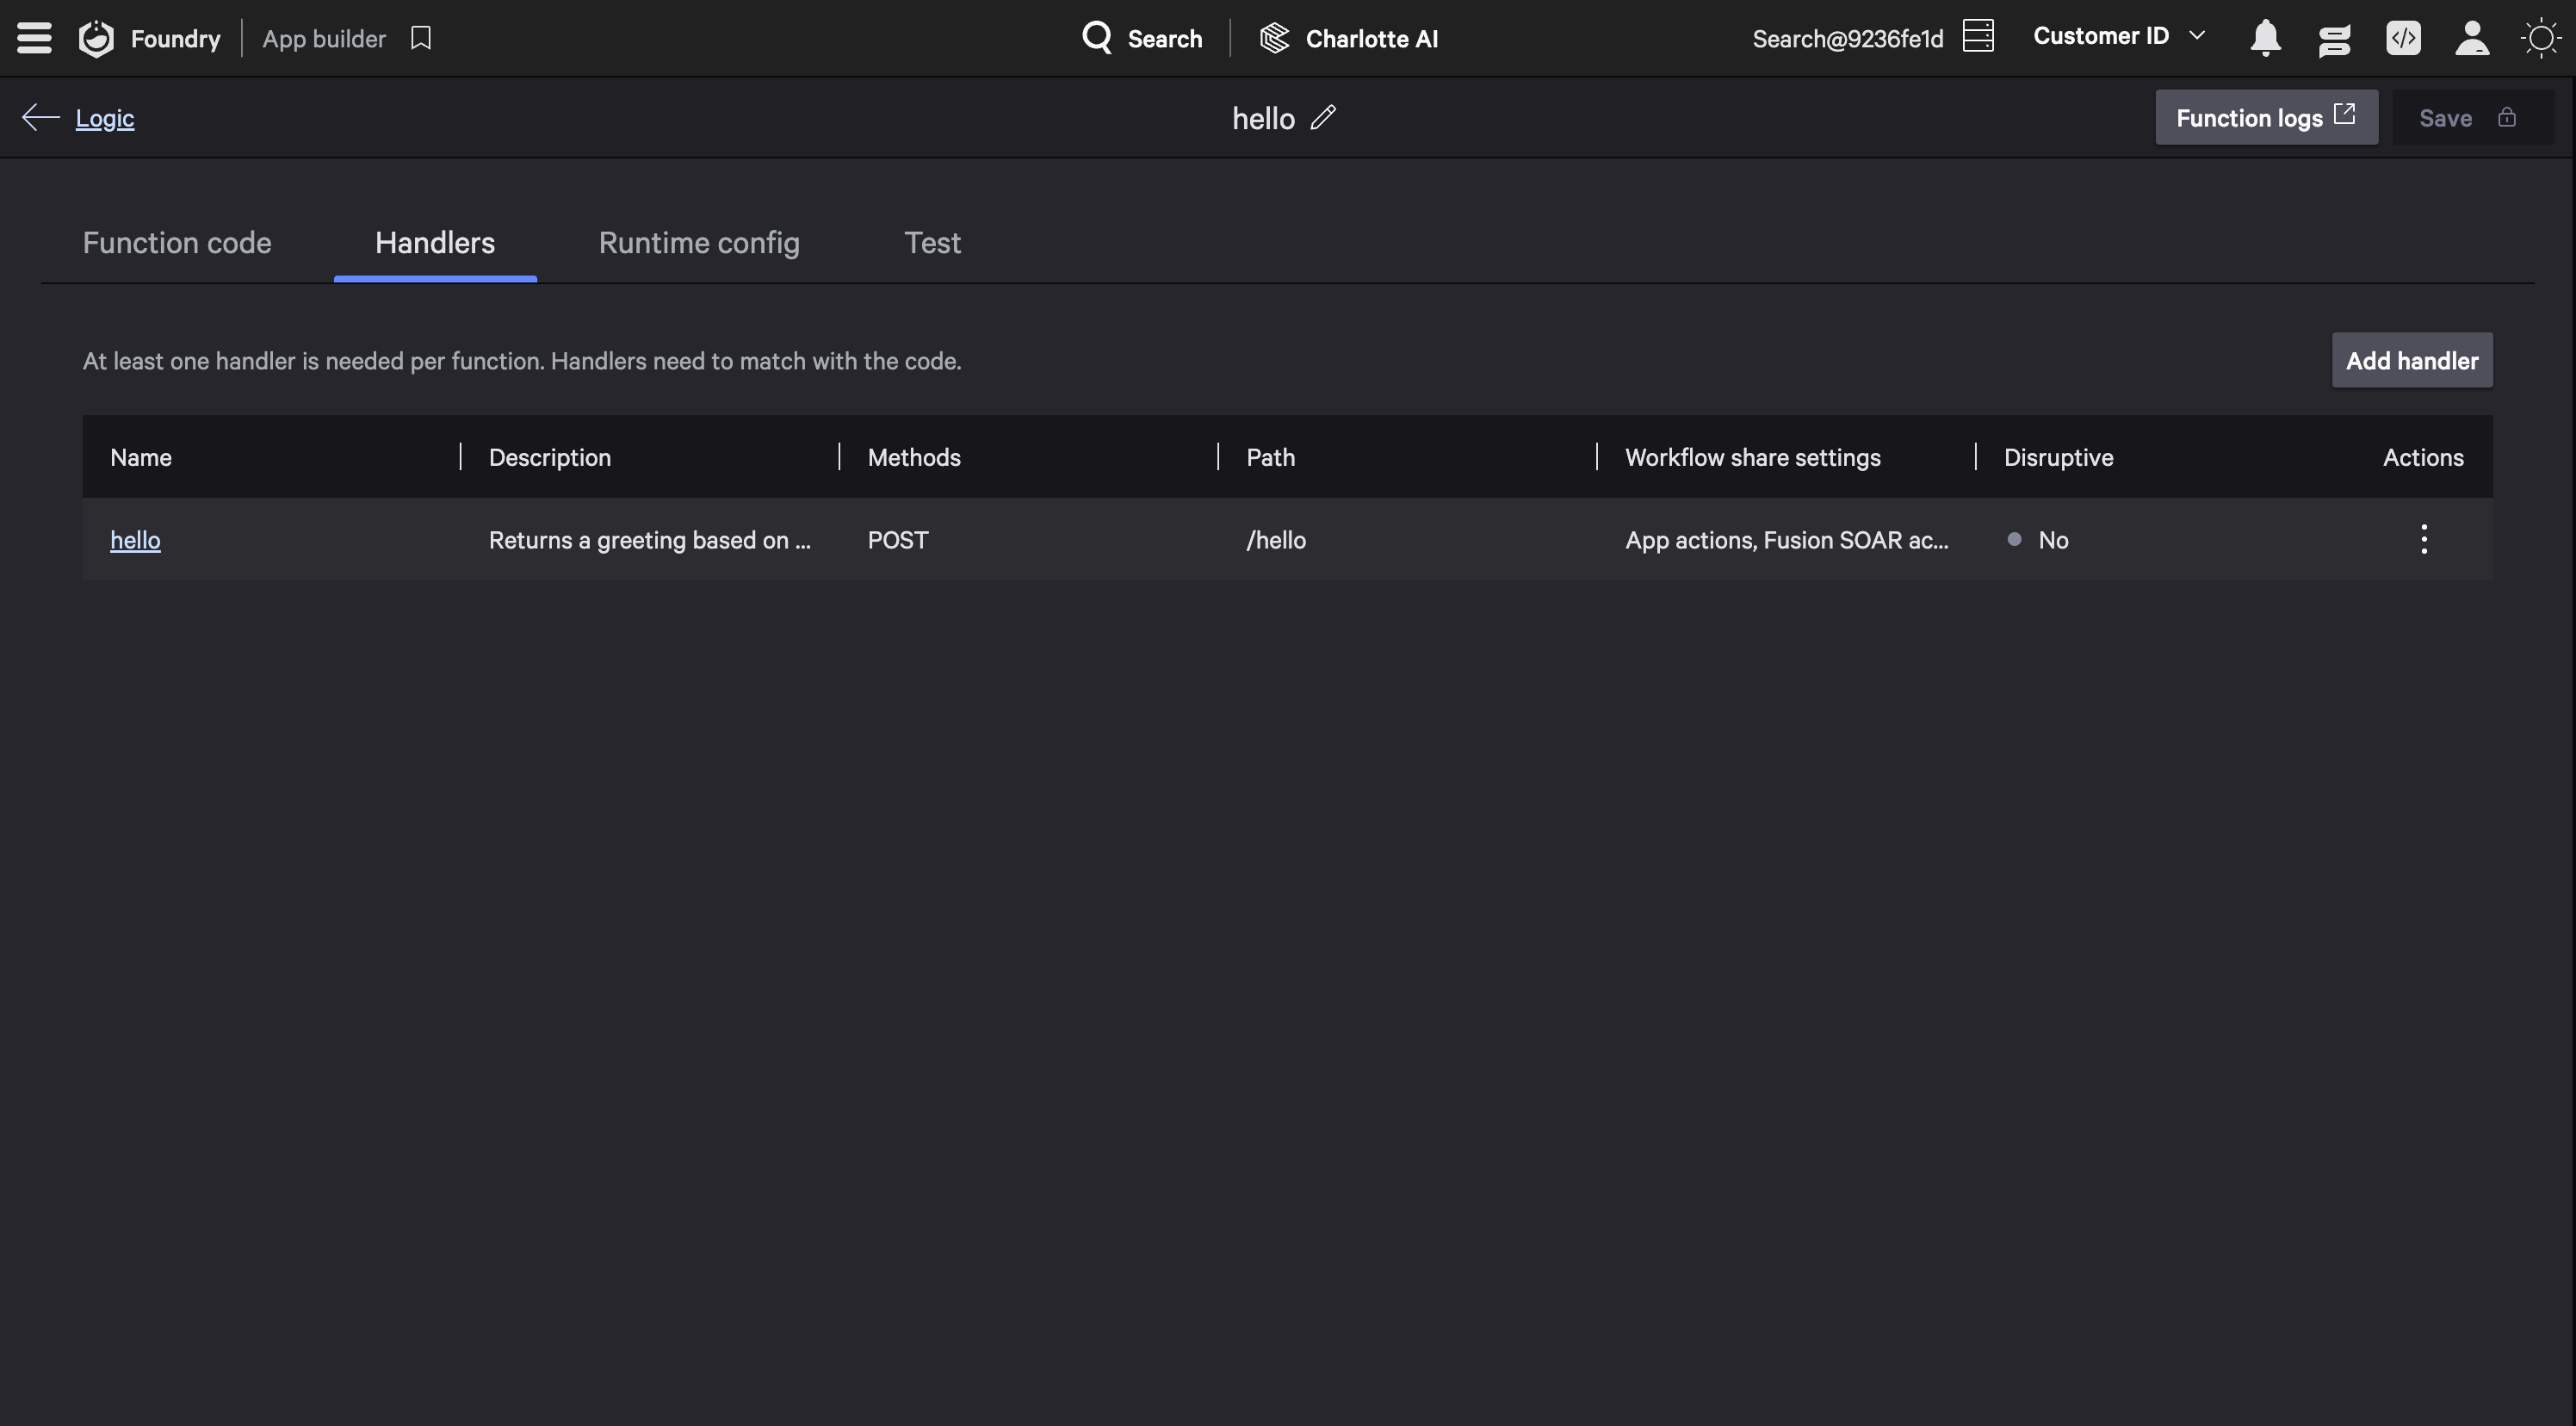2576x1426 pixels.
Task: Open the hello handler link
Action: [135, 540]
